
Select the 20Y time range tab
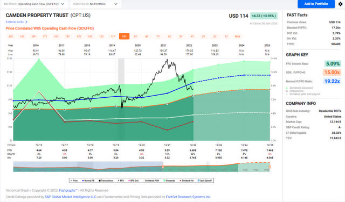11,37
